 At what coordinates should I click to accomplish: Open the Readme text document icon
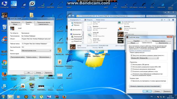pos(89,29)
